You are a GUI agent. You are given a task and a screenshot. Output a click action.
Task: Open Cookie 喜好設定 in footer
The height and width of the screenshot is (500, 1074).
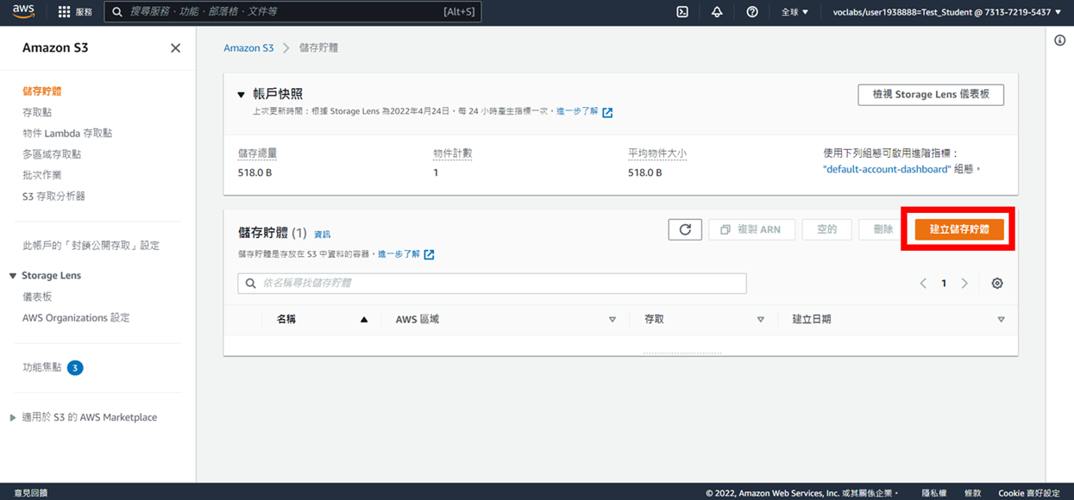[1029, 493]
